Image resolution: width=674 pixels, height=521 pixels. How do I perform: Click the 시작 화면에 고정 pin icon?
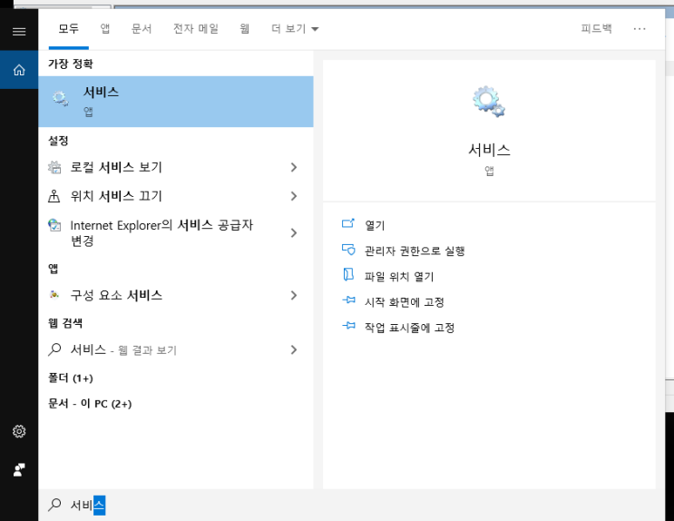click(x=348, y=300)
